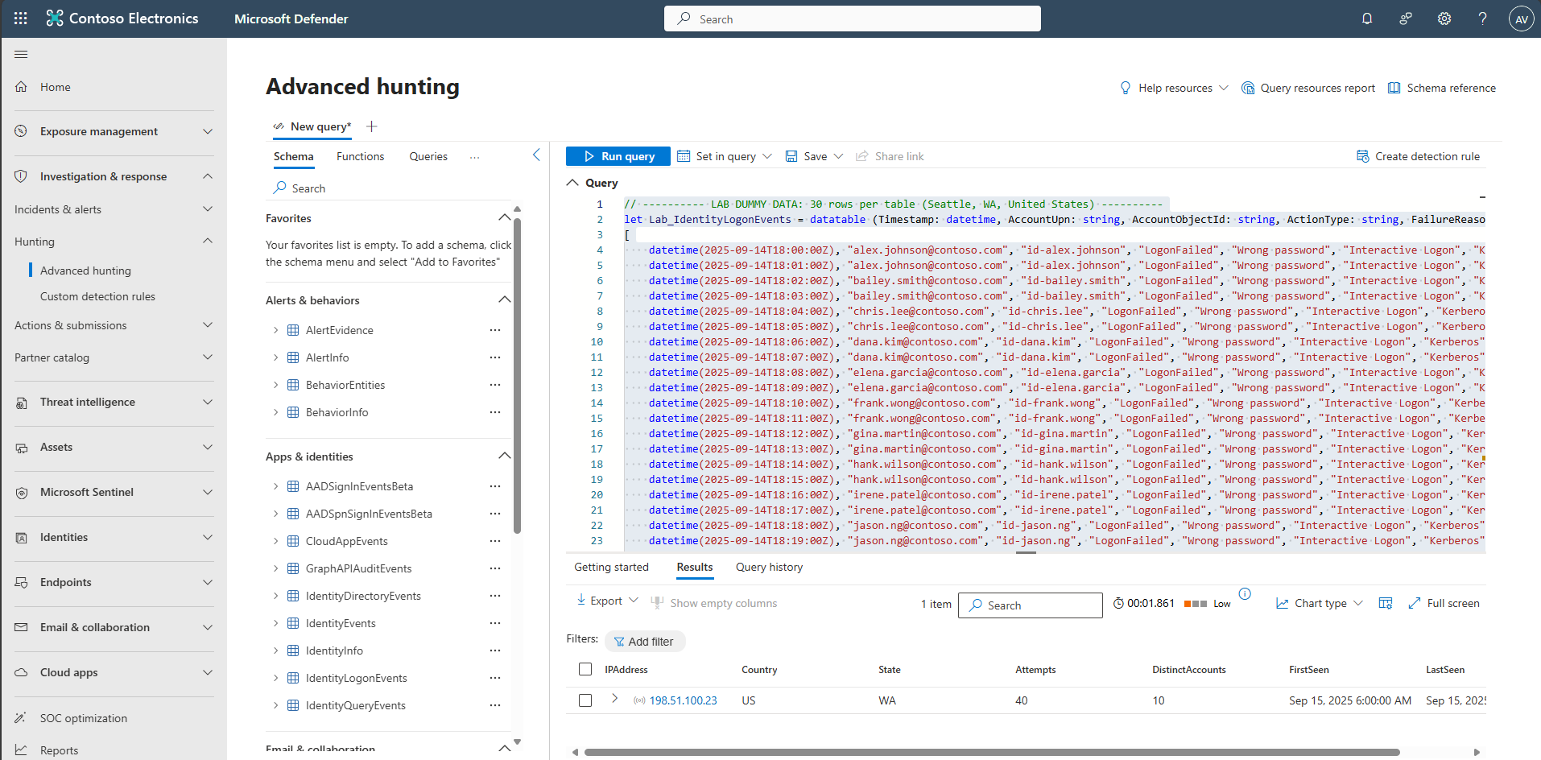The width and height of the screenshot is (1541, 760).
Task: Collapse the Favorites section
Action: click(x=505, y=217)
